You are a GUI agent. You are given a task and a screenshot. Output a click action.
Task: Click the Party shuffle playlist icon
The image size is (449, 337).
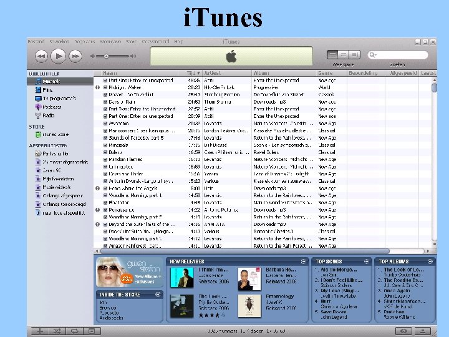(38, 154)
